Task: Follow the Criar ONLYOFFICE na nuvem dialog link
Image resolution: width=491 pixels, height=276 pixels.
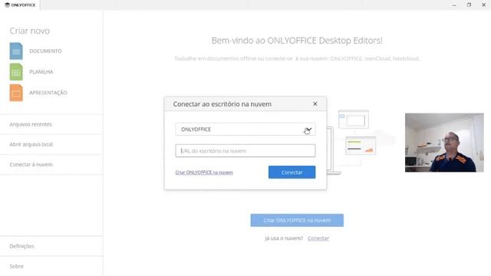Action: (204, 172)
